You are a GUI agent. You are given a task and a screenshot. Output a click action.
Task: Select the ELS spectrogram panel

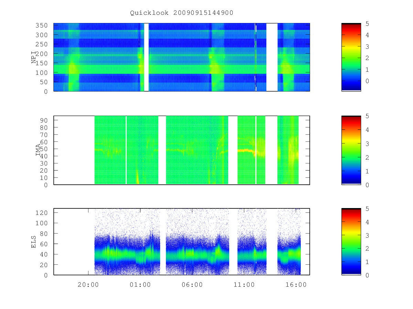pos(182,242)
